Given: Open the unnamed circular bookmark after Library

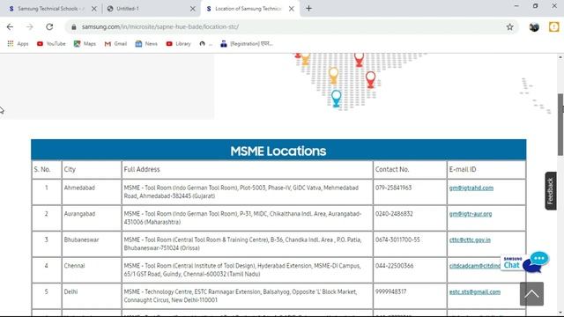Looking at the screenshot, I should pyautogui.click(x=205, y=44).
